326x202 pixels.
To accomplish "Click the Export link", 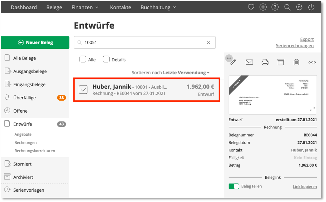I will (307, 39).
